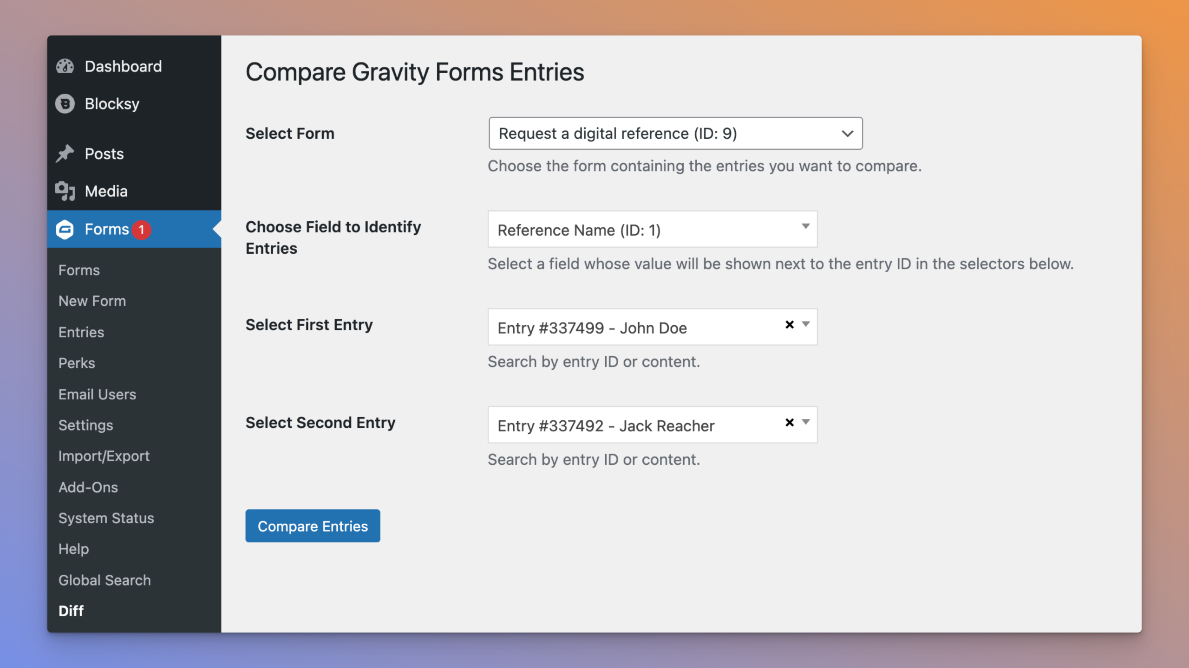
Task: Click the Compare Entries button
Action: (x=313, y=526)
